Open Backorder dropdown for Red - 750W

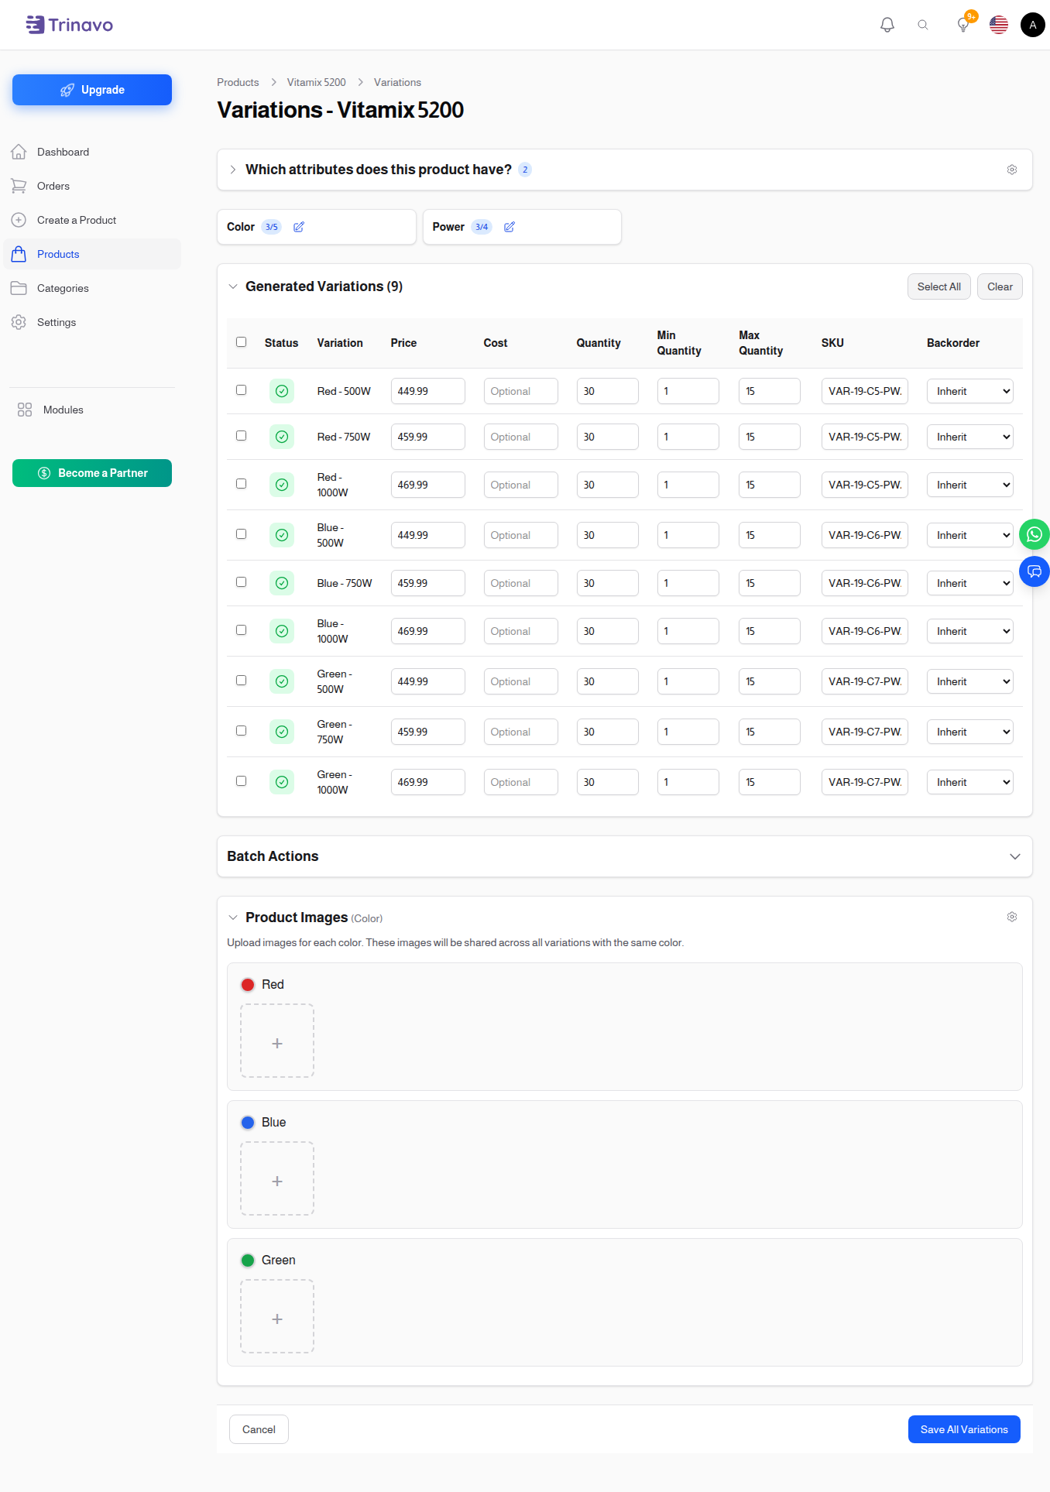tap(970, 437)
